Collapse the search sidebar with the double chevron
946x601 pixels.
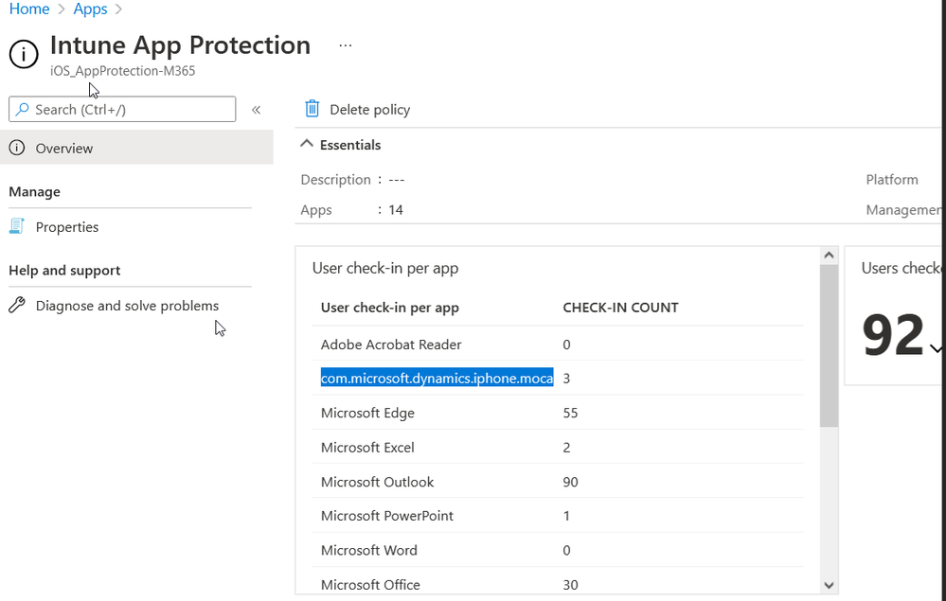[x=255, y=108]
